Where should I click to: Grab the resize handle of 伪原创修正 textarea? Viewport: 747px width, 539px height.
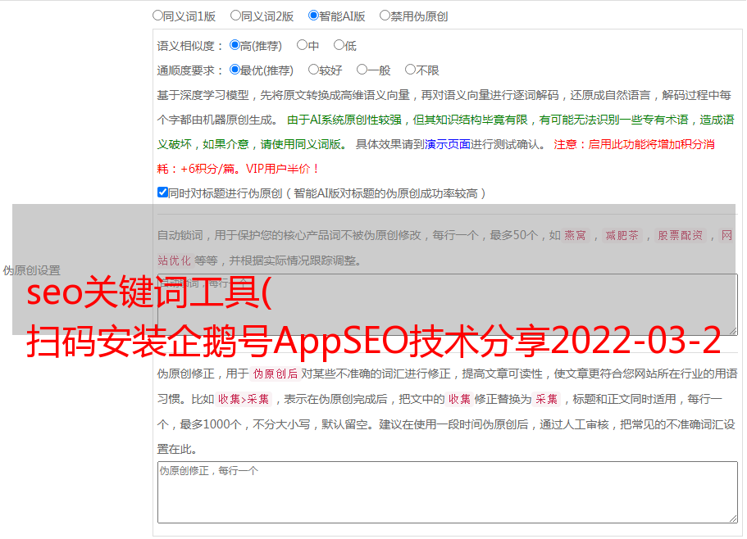click(x=733, y=519)
